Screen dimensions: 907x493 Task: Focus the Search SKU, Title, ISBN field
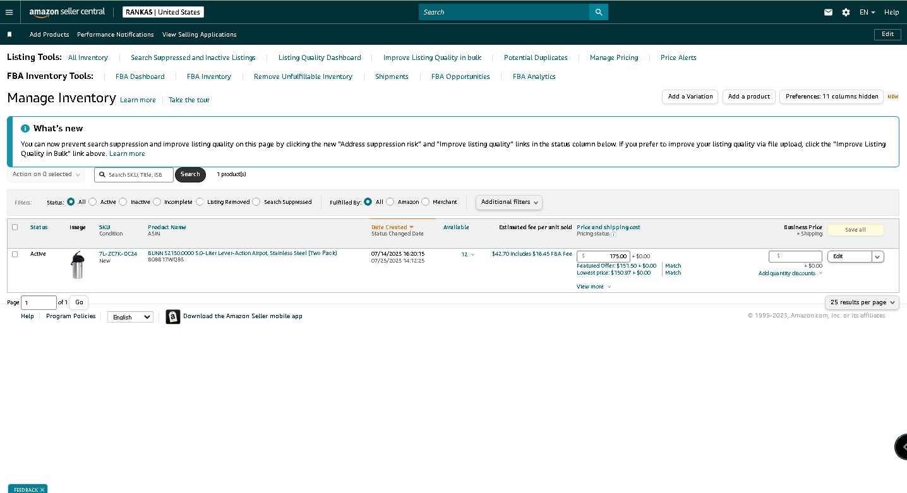(134, 175)
